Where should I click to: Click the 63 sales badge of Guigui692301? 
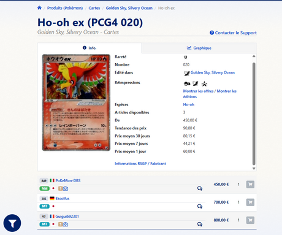pyautogui.click(x=44, y=216)
